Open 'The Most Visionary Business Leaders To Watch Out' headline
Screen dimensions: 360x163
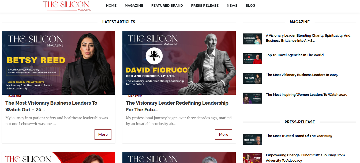point(51,106)
